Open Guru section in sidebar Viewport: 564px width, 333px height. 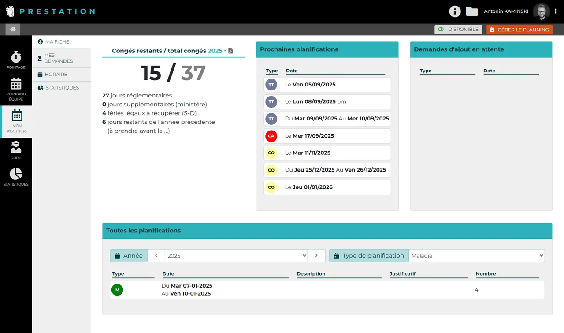point(16,151)
